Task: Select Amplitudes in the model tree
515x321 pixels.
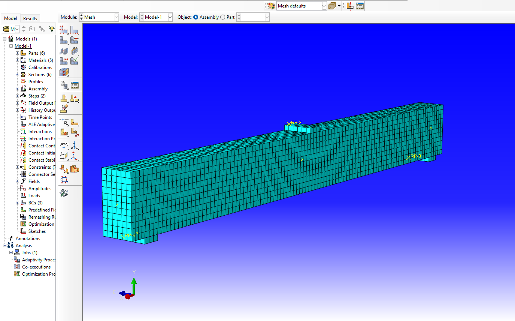Action: click(x=40, y=189)
